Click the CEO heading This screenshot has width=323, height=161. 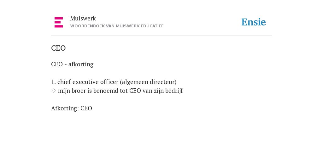(58, 48)
